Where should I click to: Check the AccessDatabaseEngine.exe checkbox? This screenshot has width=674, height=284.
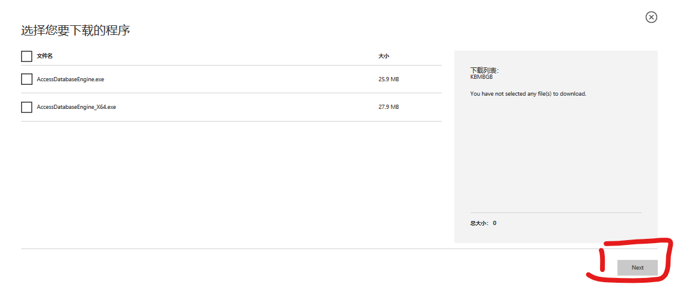click(x=26, y=79)
